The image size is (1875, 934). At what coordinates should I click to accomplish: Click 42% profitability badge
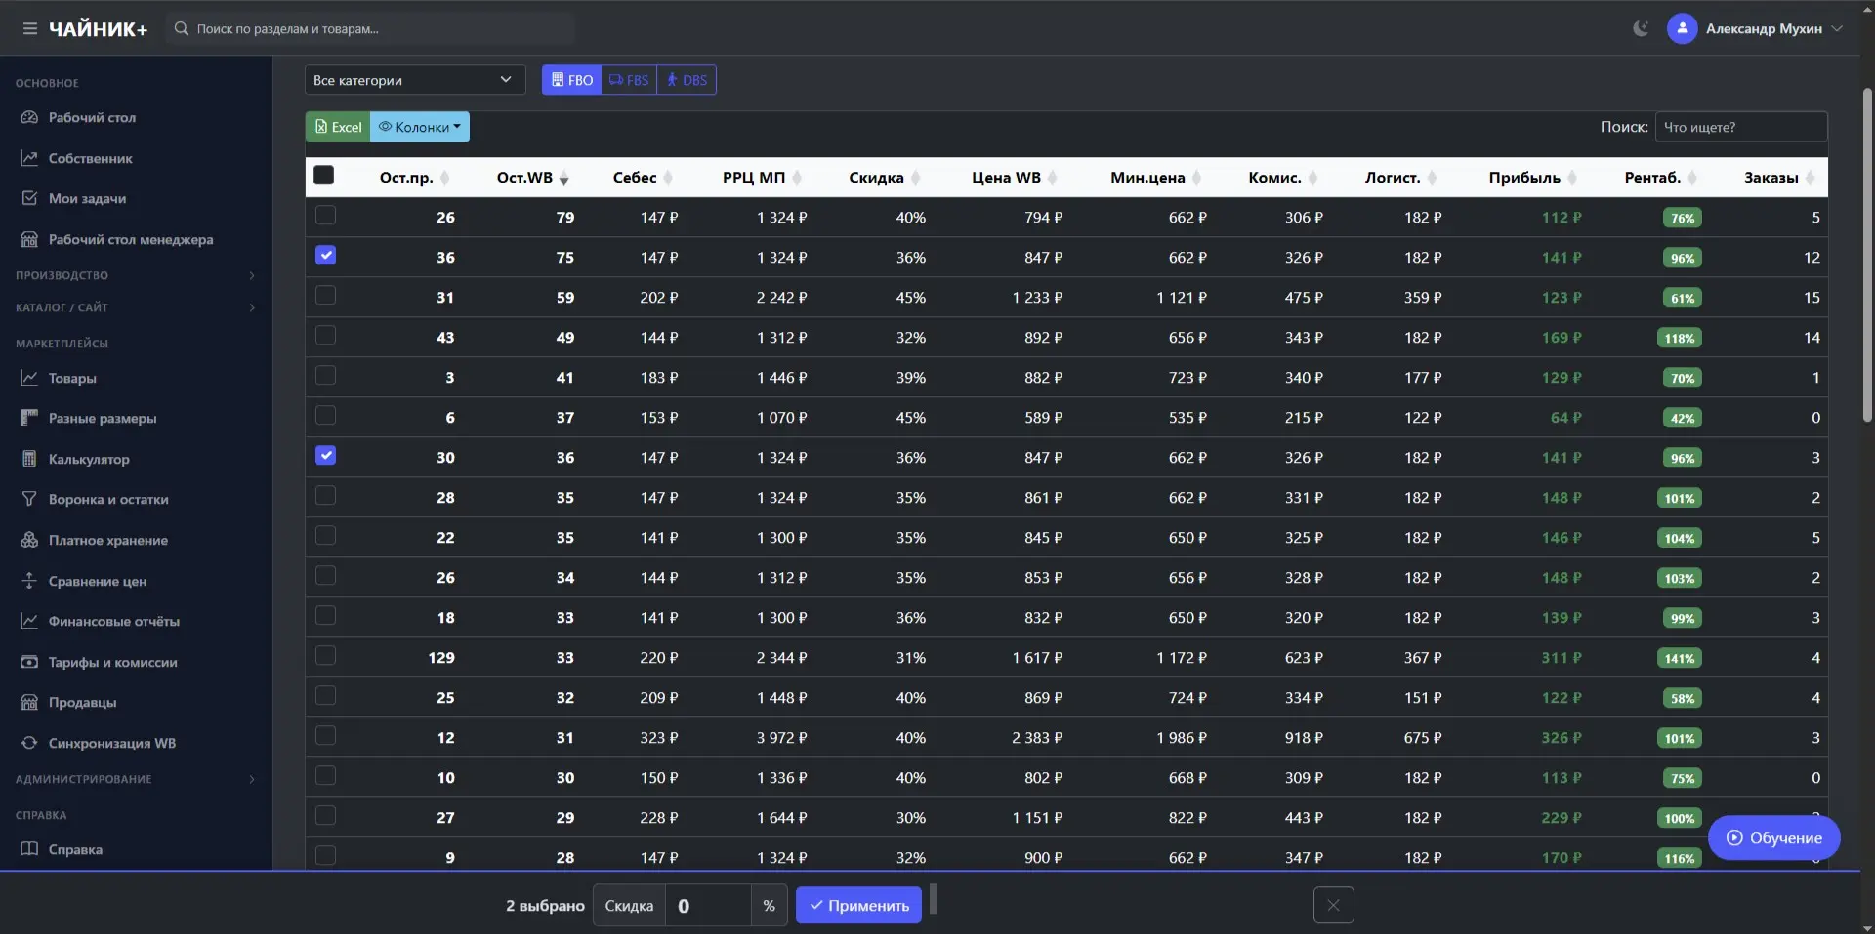coord(1683,418)
